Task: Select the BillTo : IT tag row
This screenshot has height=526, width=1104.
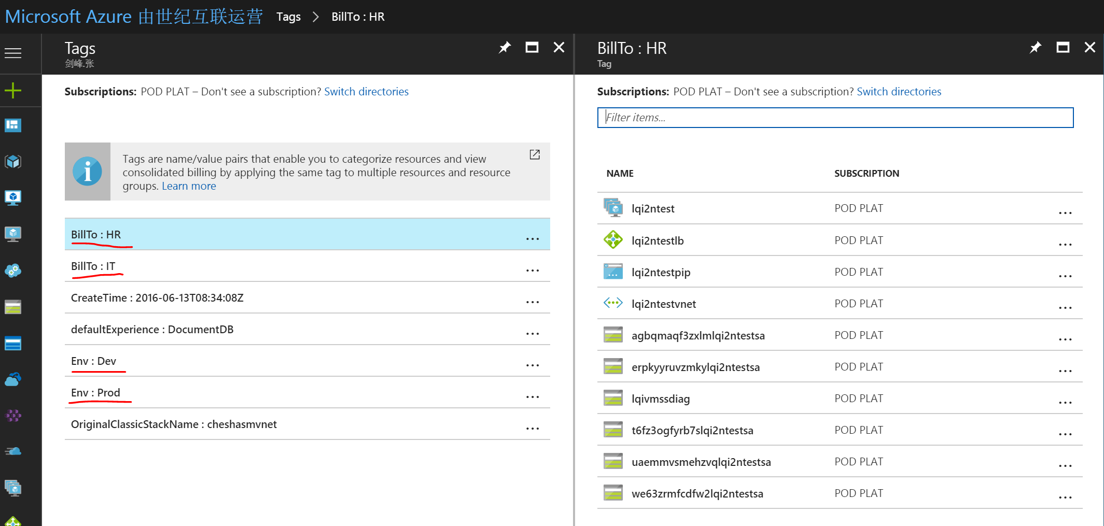Action: click(x=307, y=266)
